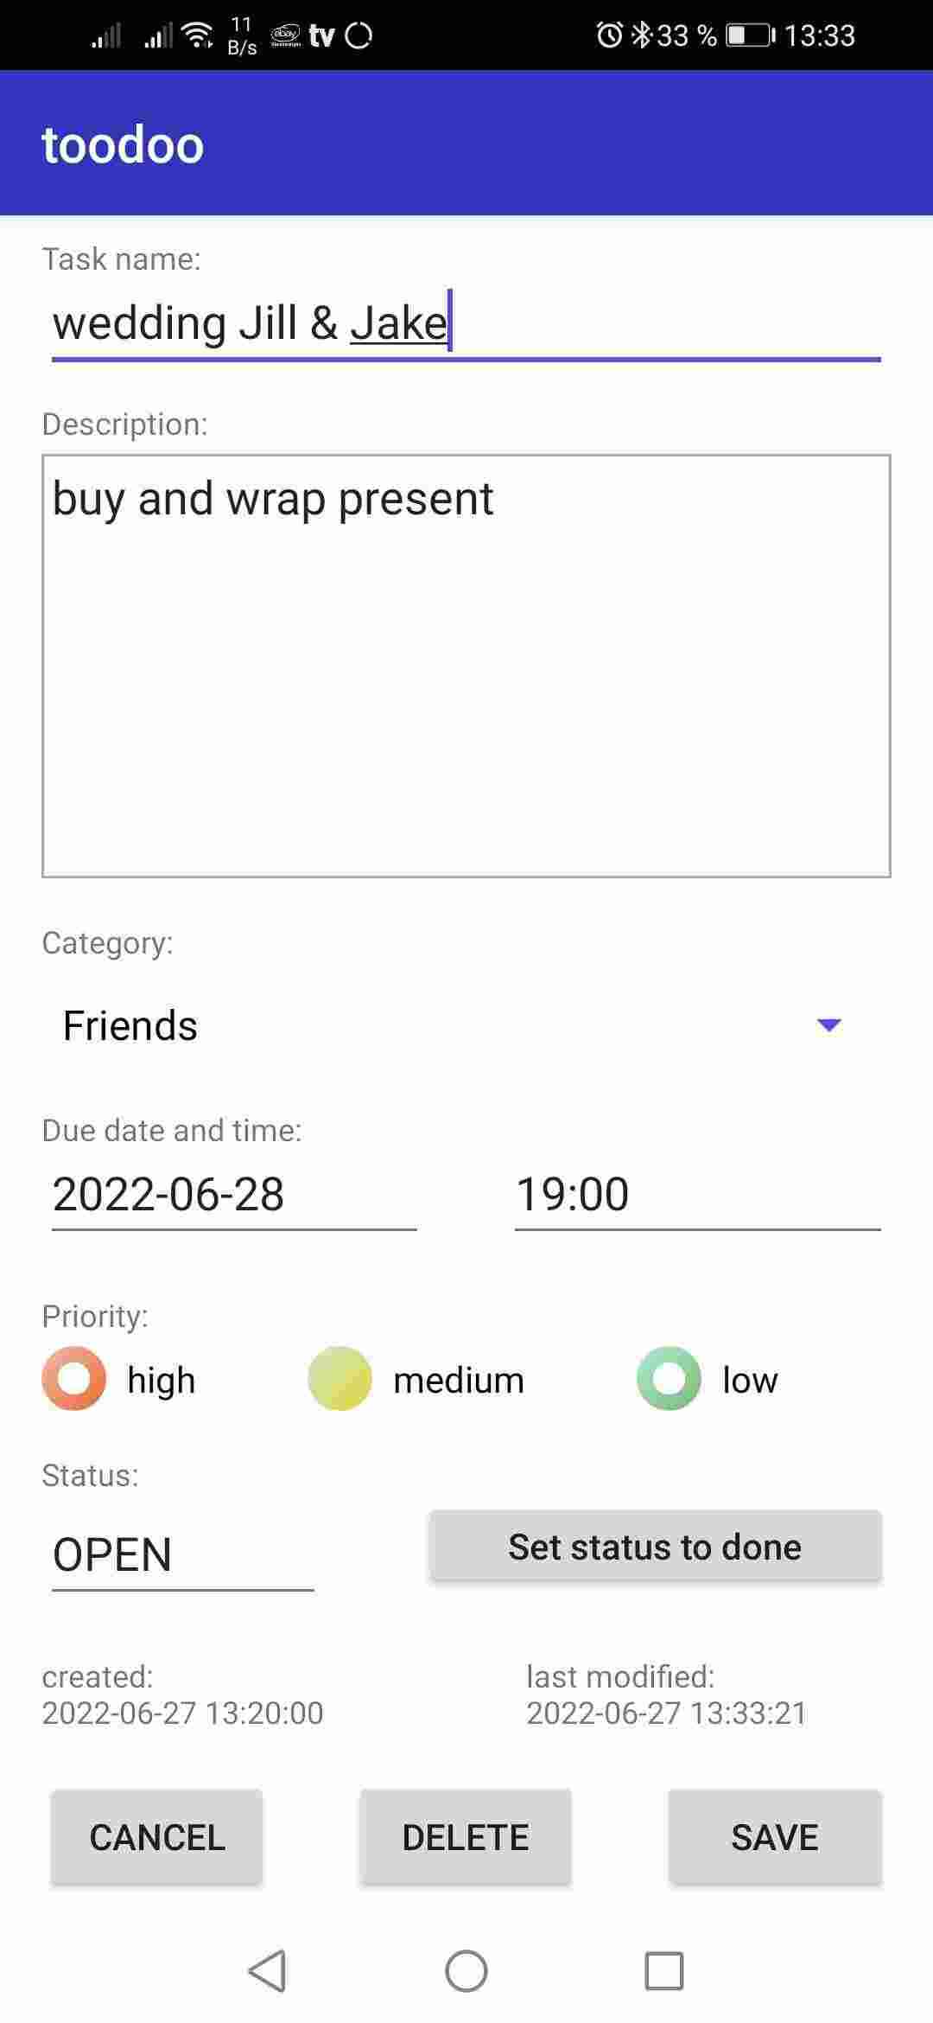Open the 19:00 due time field

(696, 1194)
